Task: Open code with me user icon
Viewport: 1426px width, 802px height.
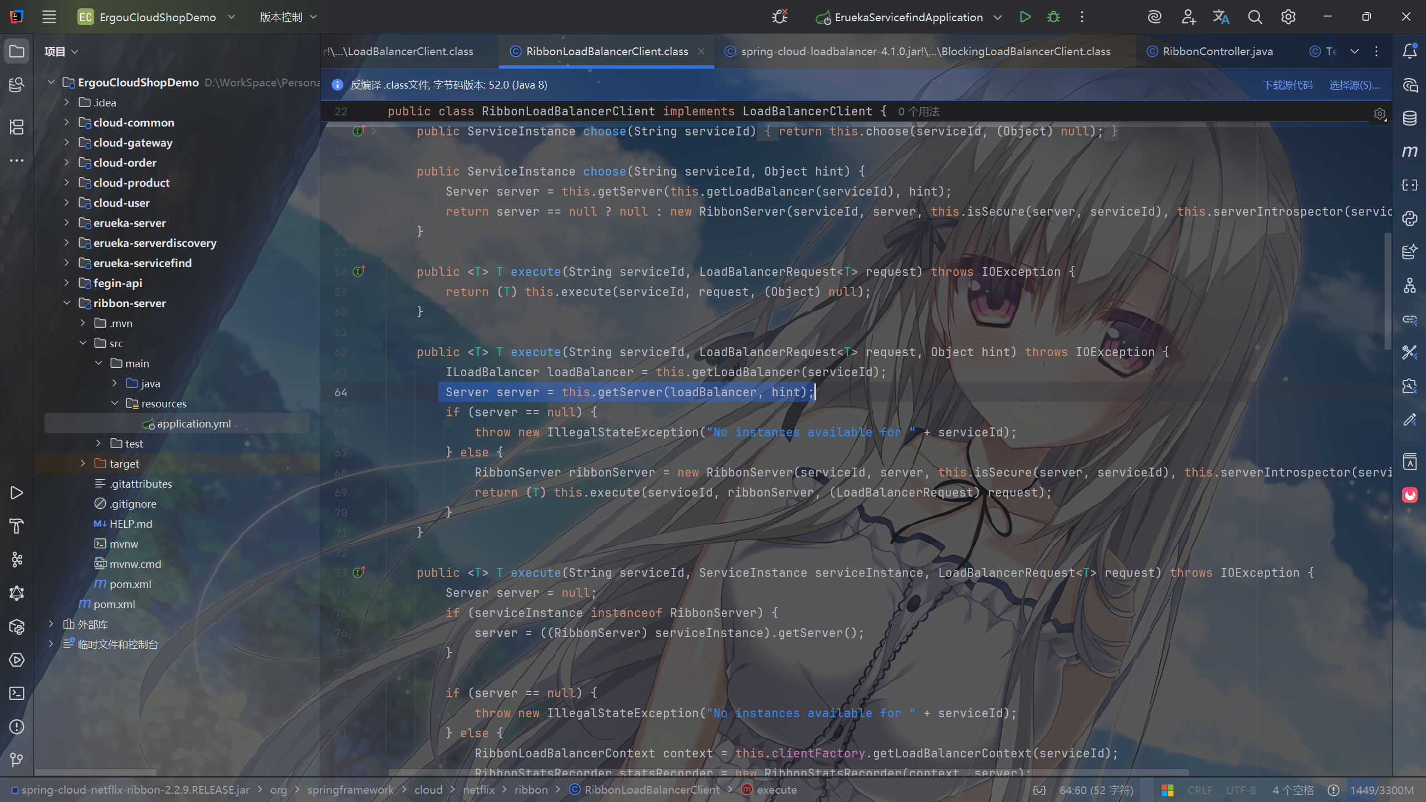Action: pos(1188,17)
